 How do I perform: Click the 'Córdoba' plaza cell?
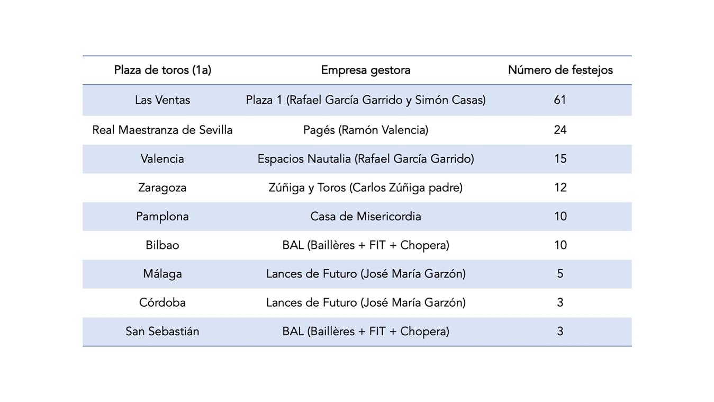pyautogui.click(x=162, y=302)
